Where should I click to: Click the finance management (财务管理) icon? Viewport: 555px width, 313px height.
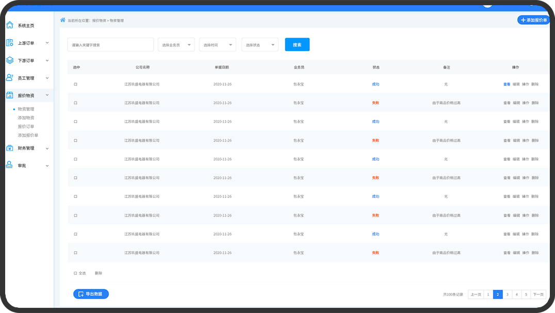9,148
